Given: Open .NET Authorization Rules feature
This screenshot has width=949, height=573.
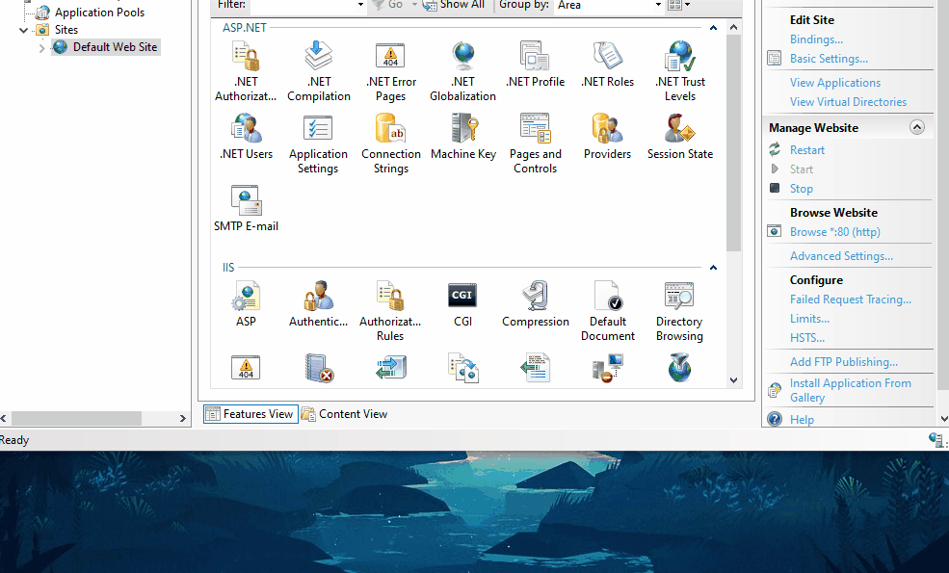Looking at the screenshot, I should pyautogui.click(x=246, y=71).
